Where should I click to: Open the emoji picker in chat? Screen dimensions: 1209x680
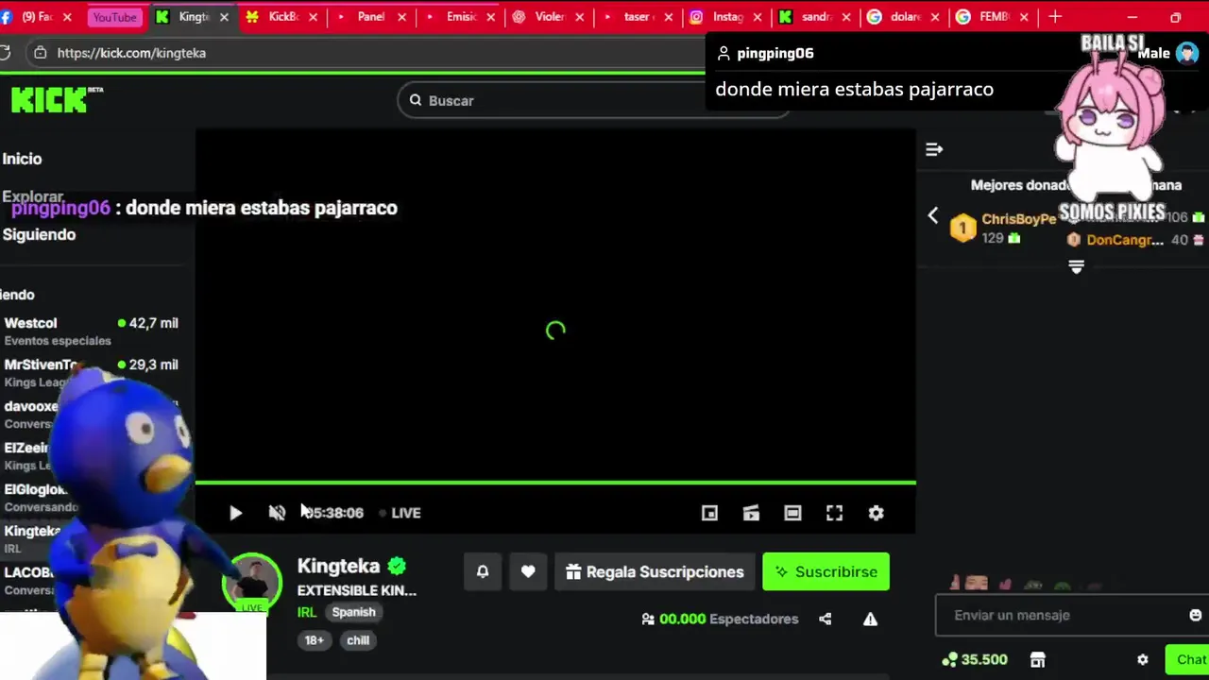(x=1195, y=615)
